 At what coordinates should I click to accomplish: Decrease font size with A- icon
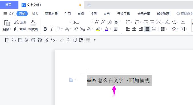point(103,22)
